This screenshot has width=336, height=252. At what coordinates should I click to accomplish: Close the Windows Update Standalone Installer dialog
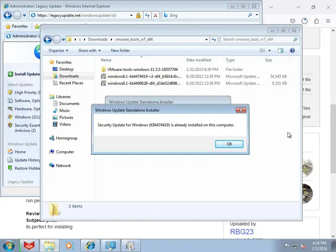[x=241, y=110]
